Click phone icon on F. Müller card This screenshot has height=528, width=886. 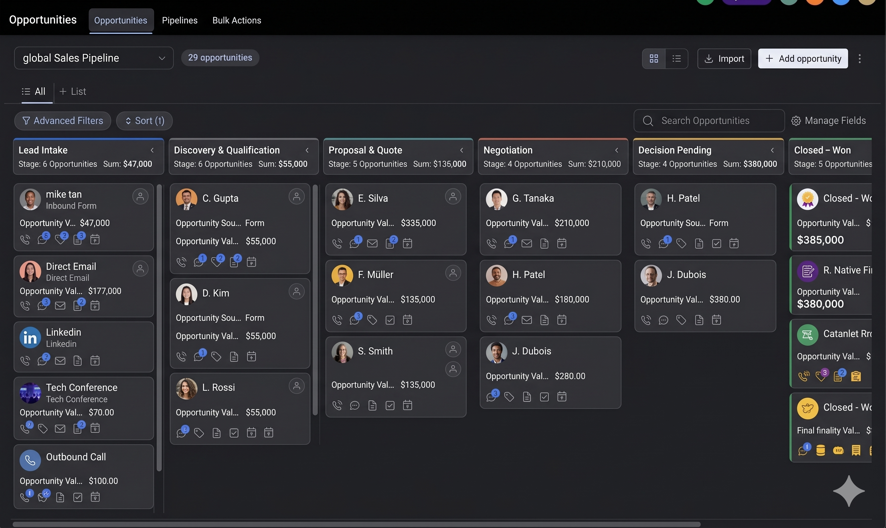(x=337, y=320)
